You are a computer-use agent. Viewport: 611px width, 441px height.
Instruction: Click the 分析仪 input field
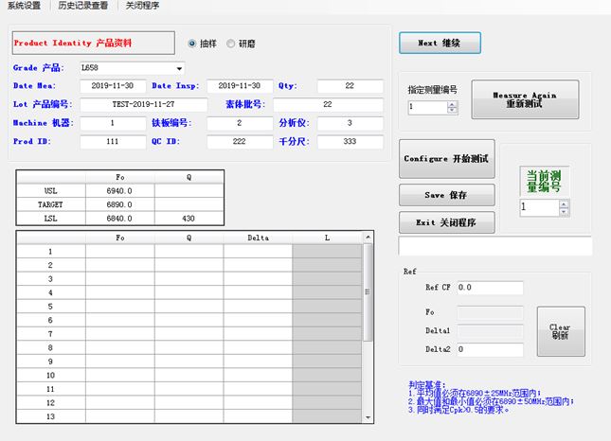pyautogui.click(x=350, y=123)
